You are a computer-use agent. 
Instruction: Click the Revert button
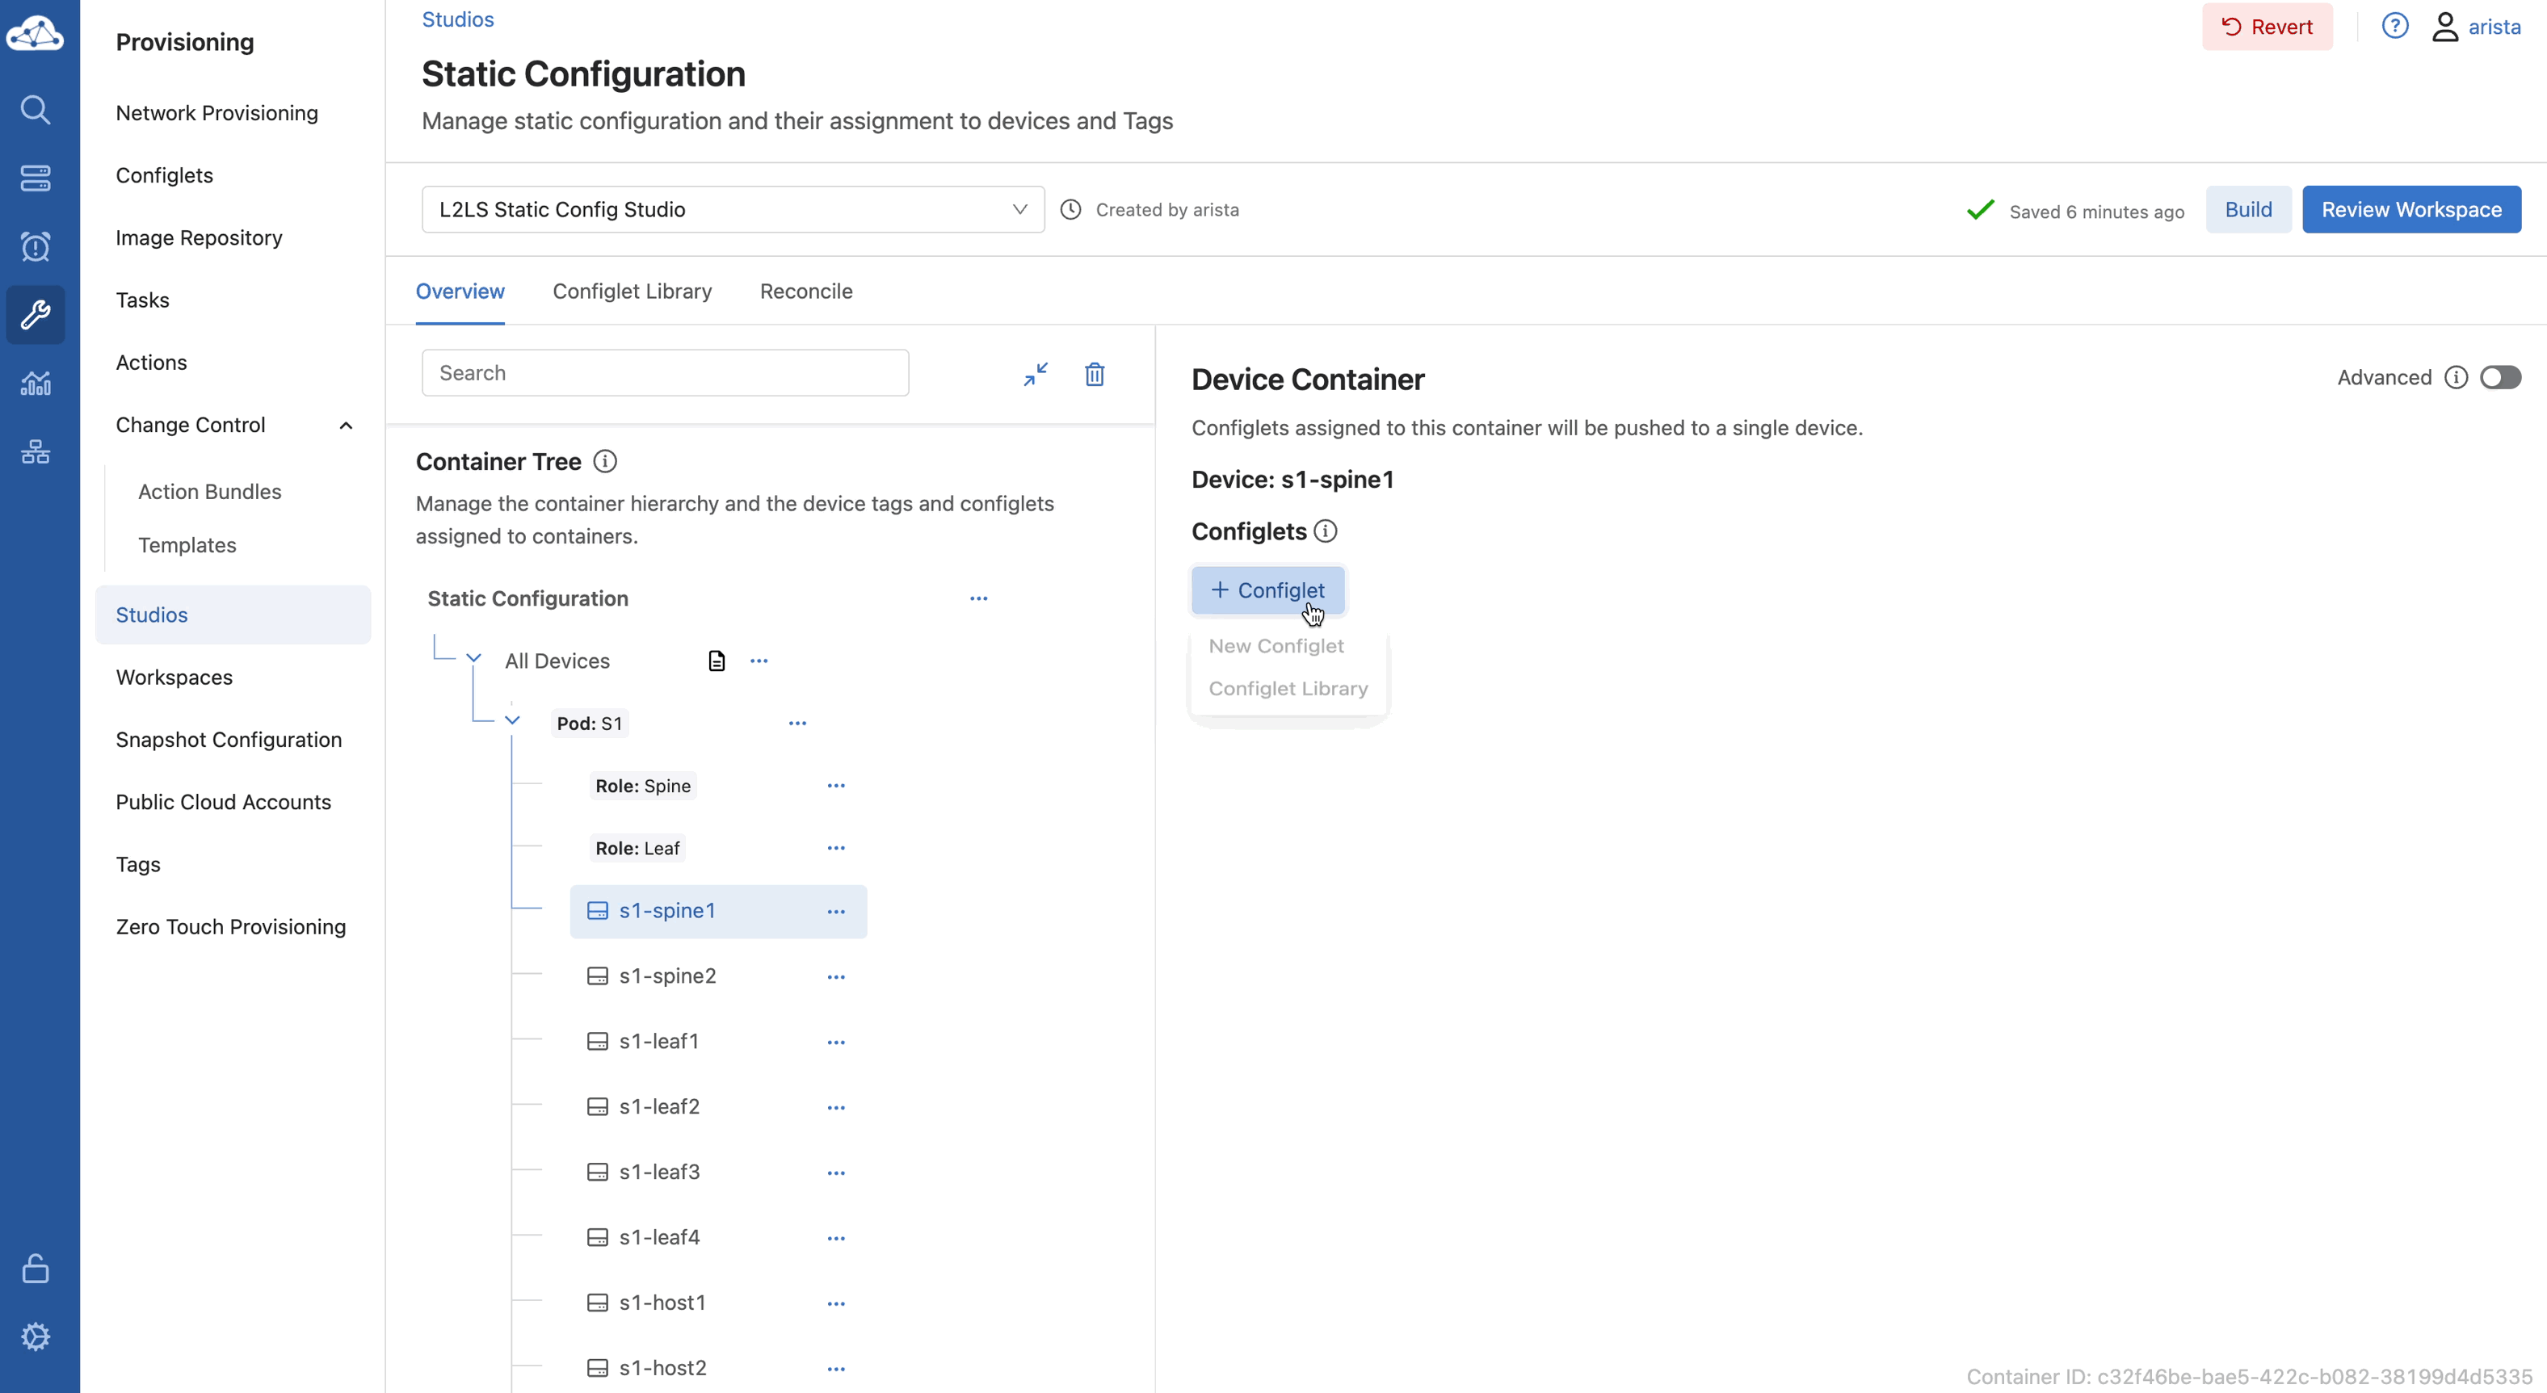(2266, 27)
